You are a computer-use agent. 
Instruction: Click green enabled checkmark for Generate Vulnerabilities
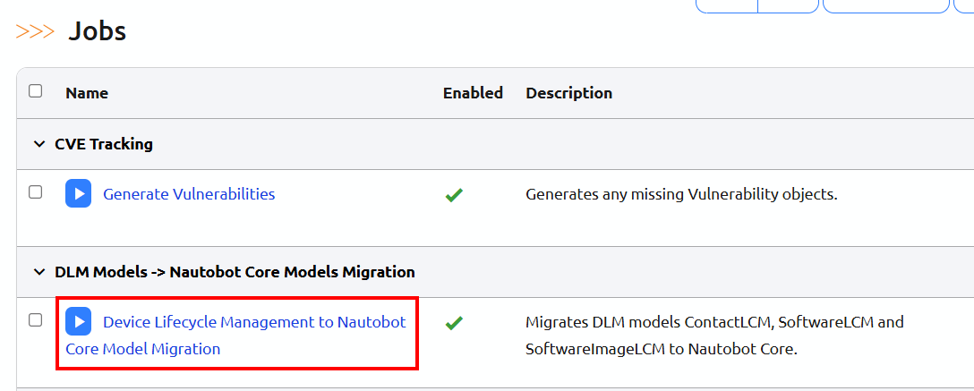454,194
